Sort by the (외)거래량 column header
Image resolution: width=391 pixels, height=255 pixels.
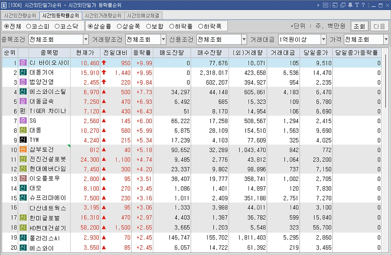[x=248, y=53]
